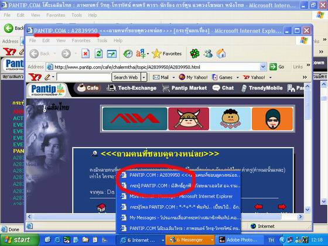This screenshot has height=246, width=328.
Task: Click the Yahoo toolbar search text field
Action: tap(84, 77)
